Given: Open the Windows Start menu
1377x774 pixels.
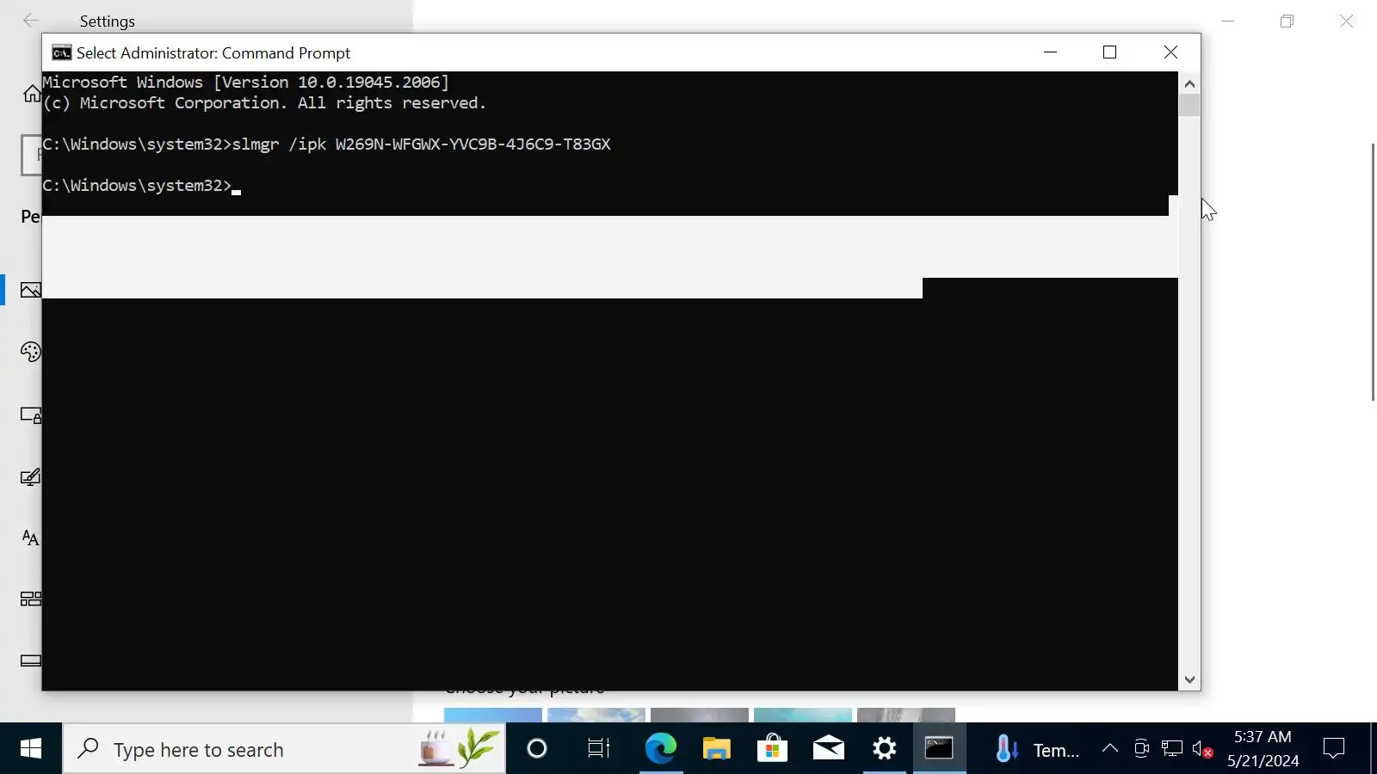Looking at the screenshot, I should pos(31,749).
